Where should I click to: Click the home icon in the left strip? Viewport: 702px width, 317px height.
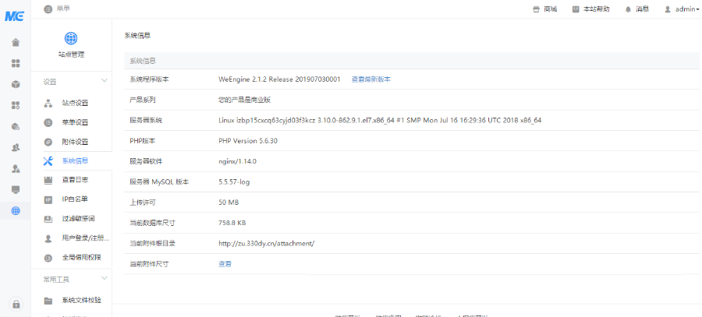(x=16, y=42)
